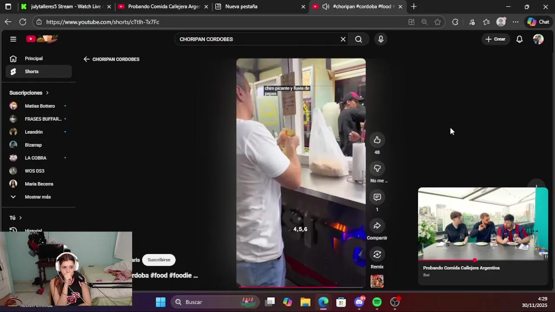The width and height of the screenshot is (555, 312).
Task: Add this page to favorites star
Action: [x=437, y=22]
